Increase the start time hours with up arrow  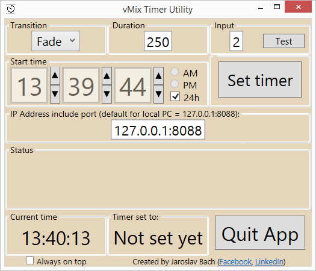tap(55, 76)
